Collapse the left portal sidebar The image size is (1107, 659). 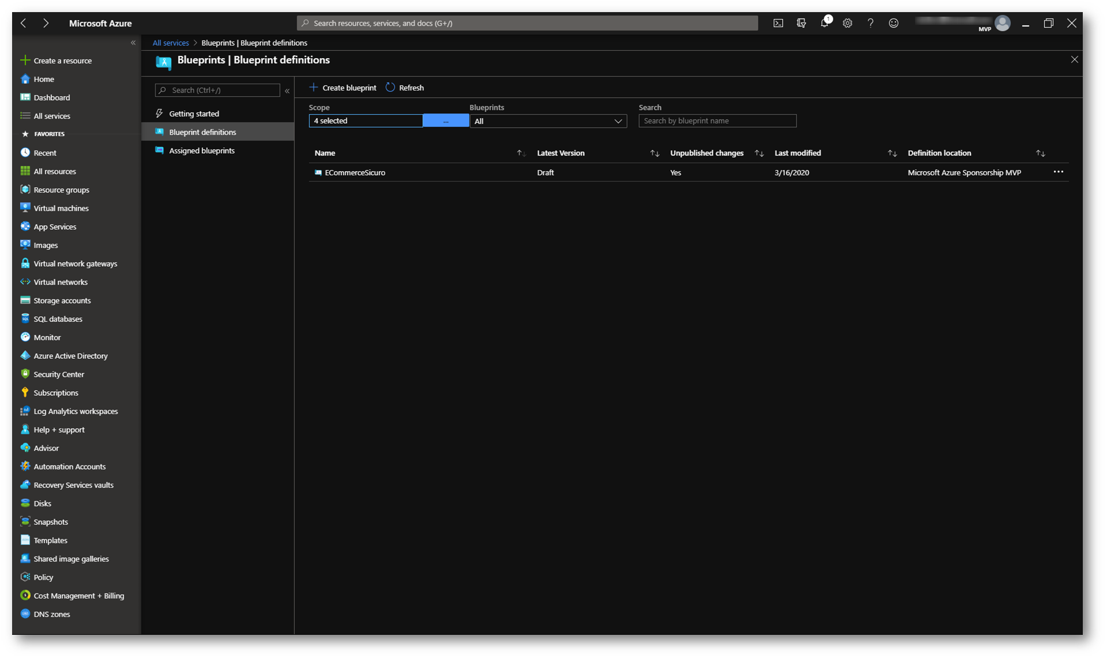(x=133, y=43)
